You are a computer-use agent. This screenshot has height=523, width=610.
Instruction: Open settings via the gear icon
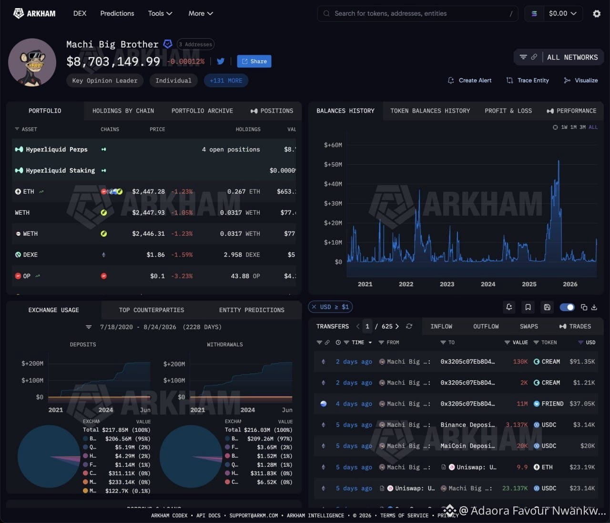coord(597,13)
